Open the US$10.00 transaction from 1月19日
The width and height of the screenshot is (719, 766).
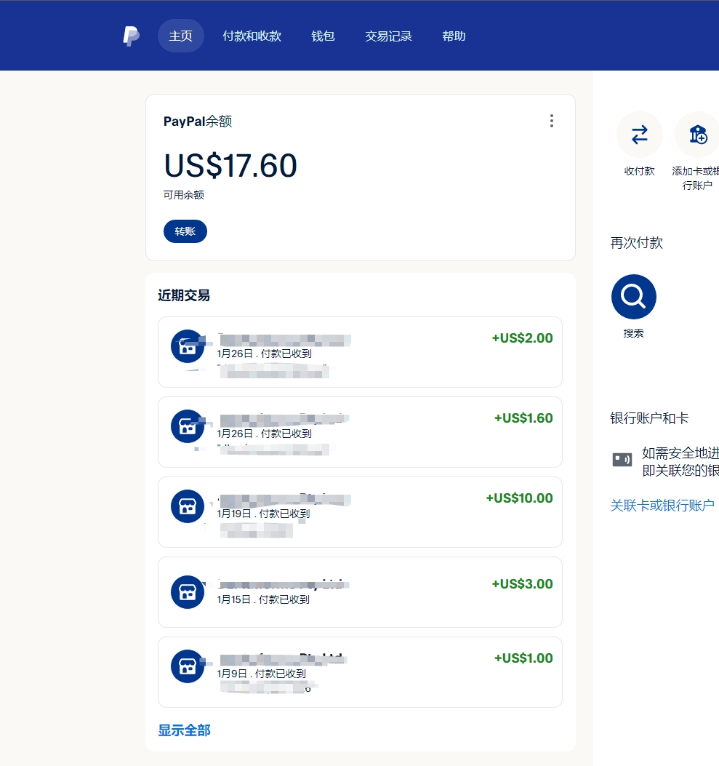(360, 512)
